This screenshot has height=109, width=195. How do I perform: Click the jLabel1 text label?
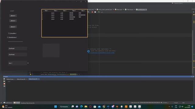(x=12, y=11)
